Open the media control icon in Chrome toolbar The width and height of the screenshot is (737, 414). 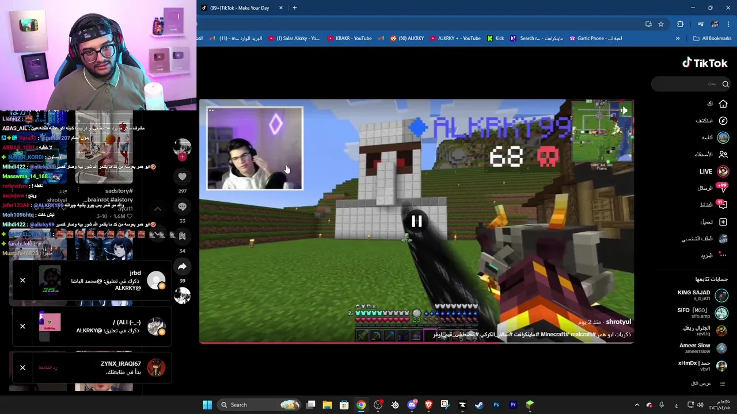tap(701, 24)
